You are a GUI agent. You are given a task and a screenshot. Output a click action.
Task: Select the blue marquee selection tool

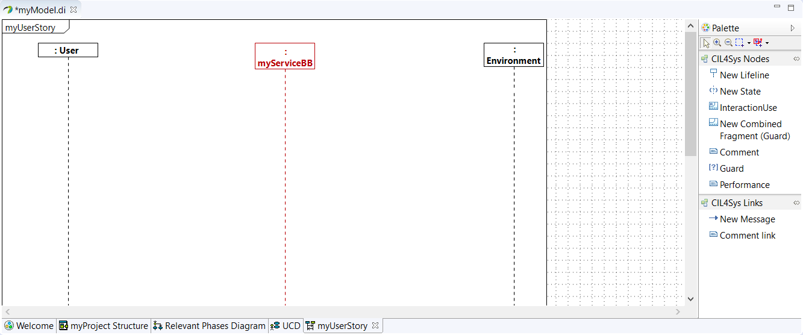coord(739,43)
